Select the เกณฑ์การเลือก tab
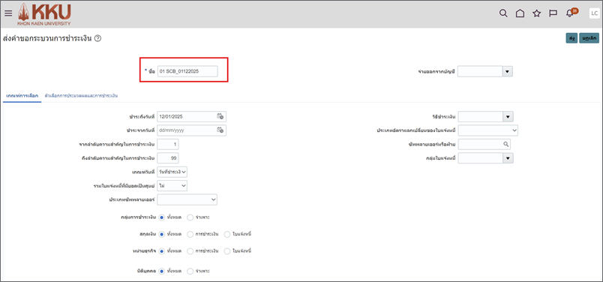The width and height of the screenshot is (603, 282). [x=22, y=95]
